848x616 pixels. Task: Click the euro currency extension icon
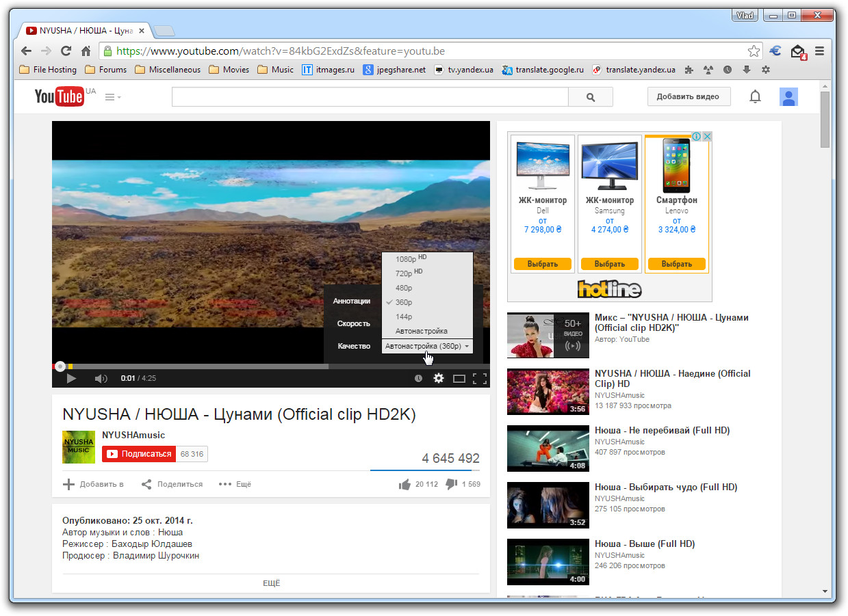click(x=775, y=51)
